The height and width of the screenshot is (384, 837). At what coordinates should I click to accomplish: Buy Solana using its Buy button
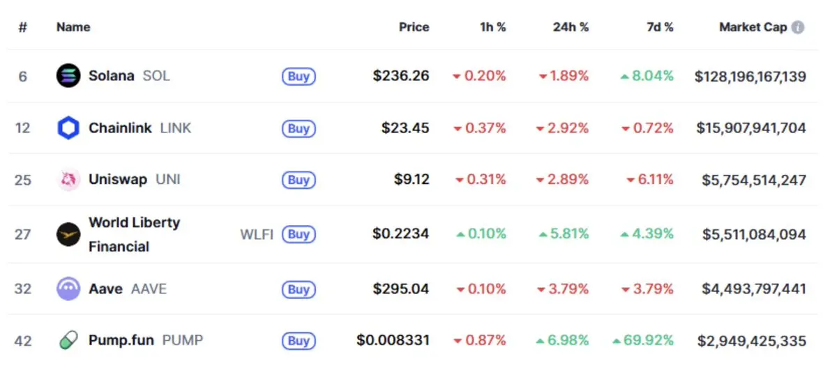pyautogui.click(x=299, y=76)
